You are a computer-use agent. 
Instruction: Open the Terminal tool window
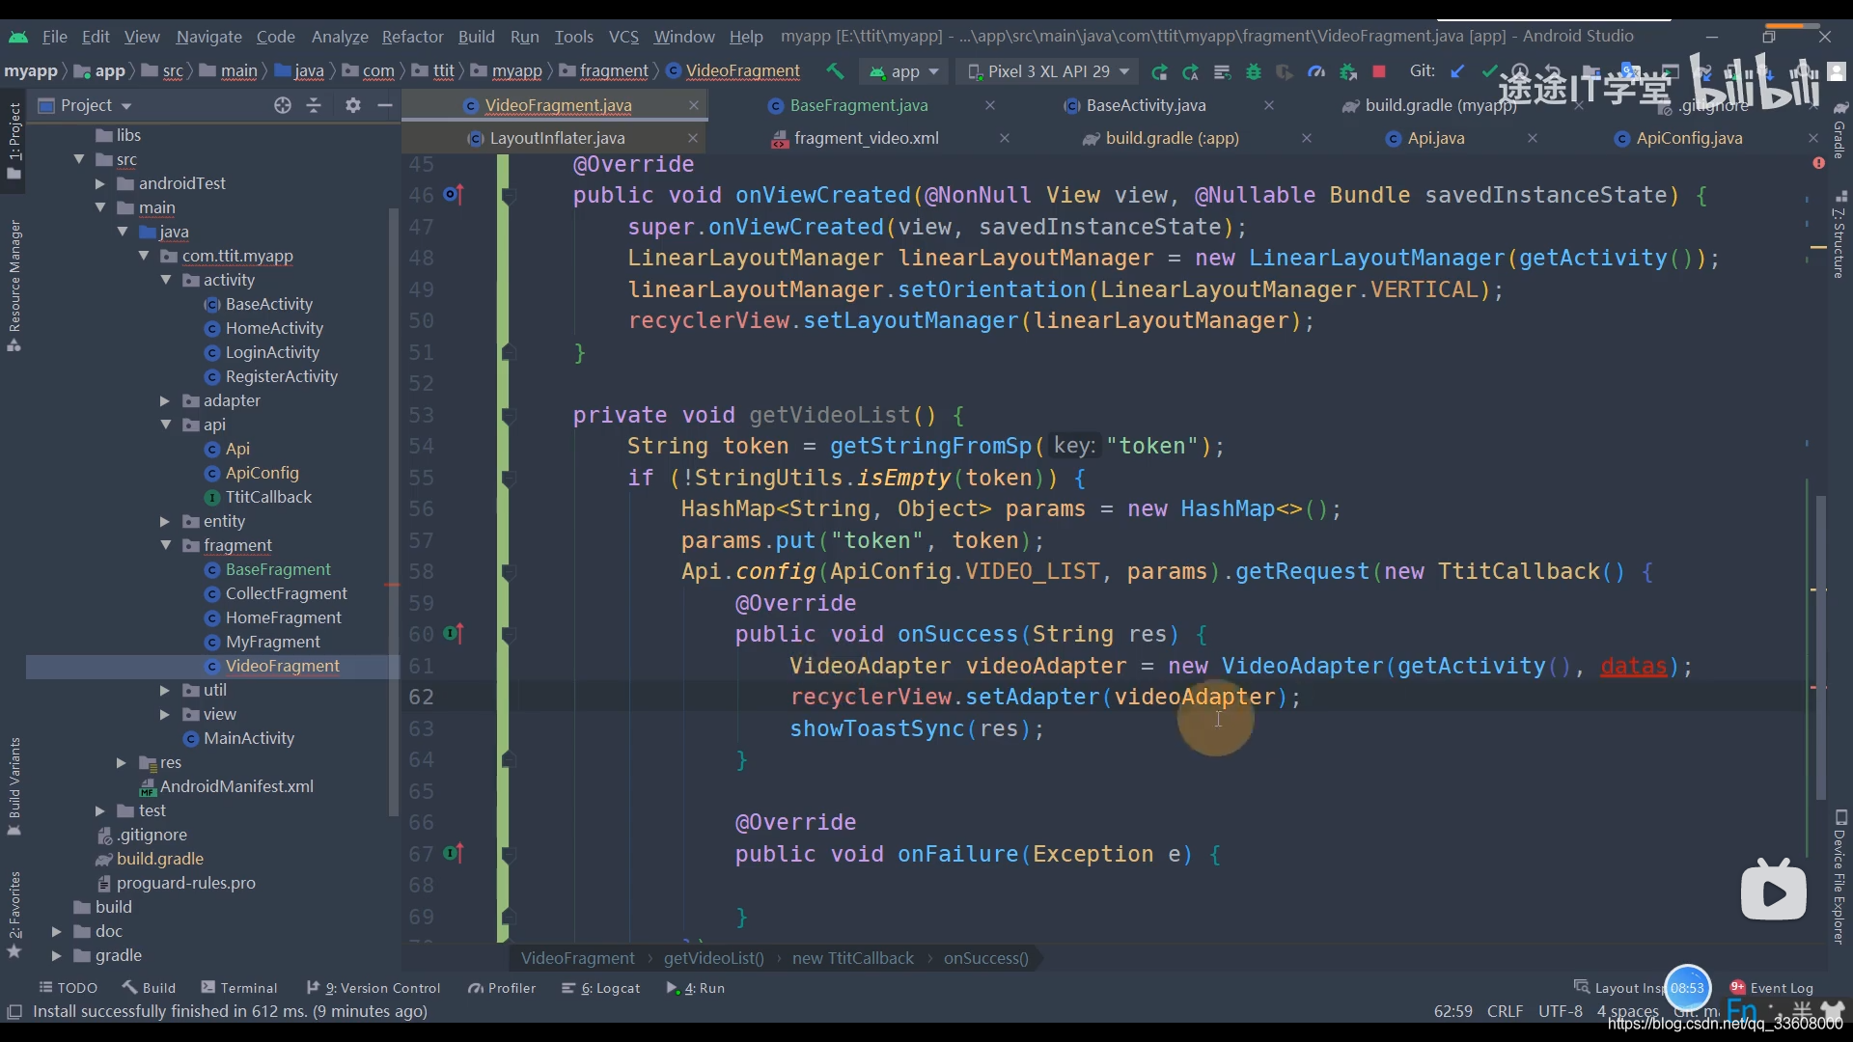(239, 988)
